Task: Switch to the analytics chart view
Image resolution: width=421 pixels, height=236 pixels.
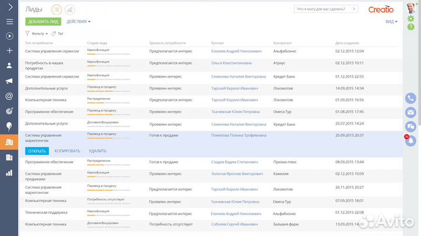Action: point(70,9)
